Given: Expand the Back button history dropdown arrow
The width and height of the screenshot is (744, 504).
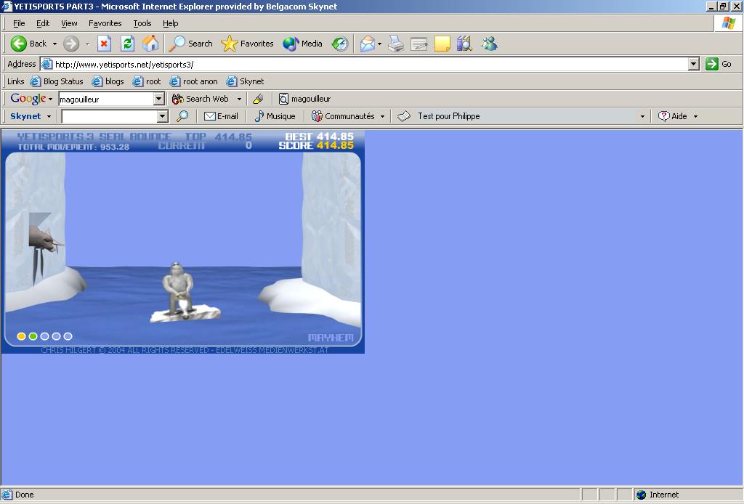Looking at the screenshot, I should 54,44.
